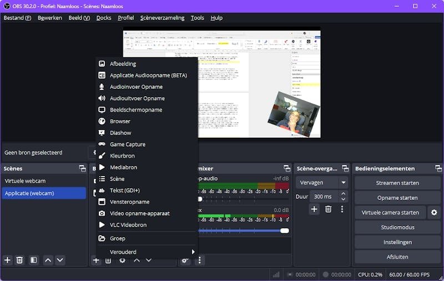Delete selected scene using trash icon
444x281 pixels.
[x=19, y=260]
